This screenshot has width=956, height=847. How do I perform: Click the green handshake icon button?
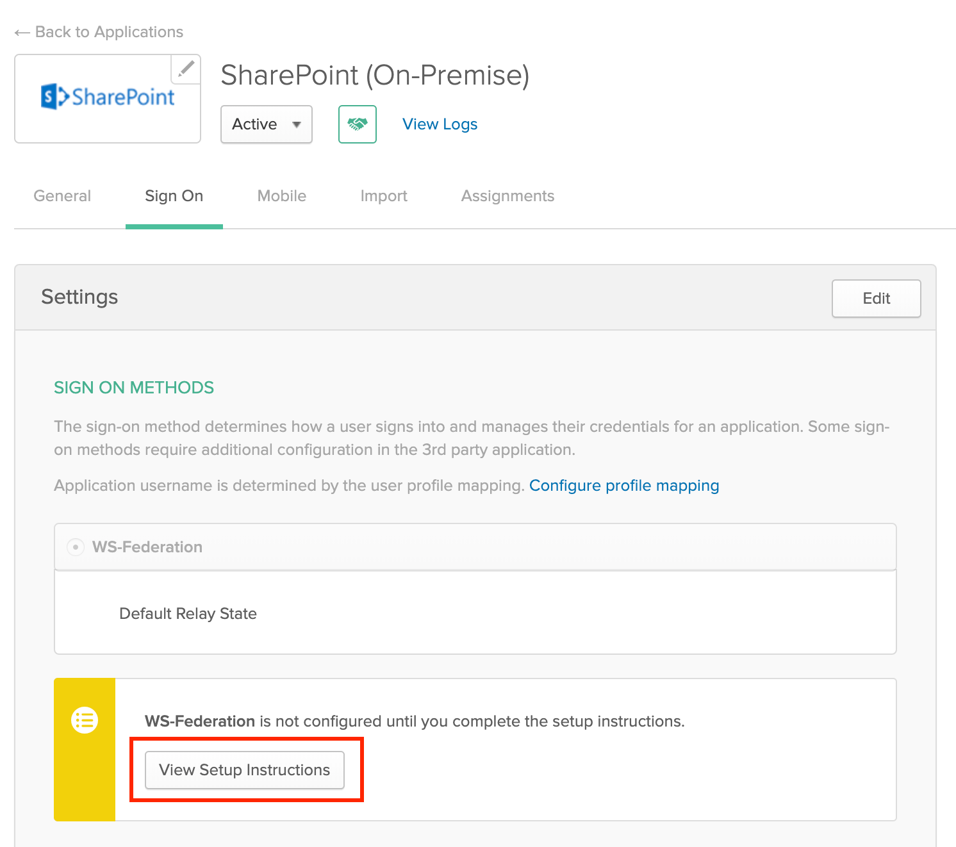(x=357, y=124)
